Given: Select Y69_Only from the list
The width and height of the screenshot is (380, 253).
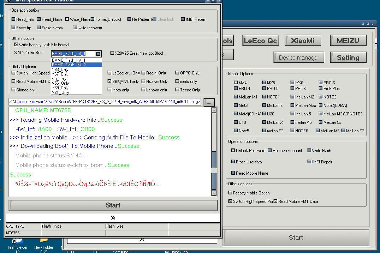Looking at the screenshot, I should [76, 88].
